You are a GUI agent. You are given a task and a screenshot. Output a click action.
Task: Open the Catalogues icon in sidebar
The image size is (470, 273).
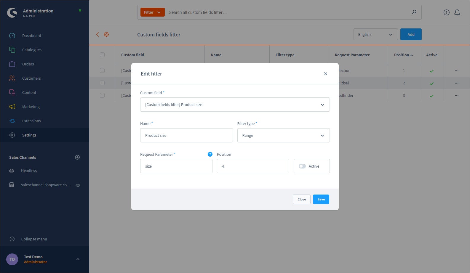(x=12, y=50)
